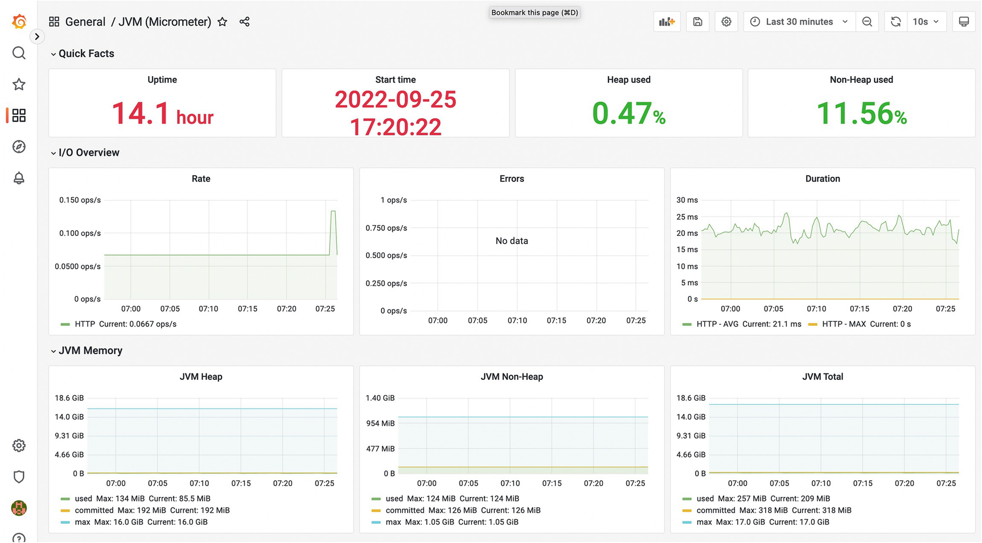Open the search dashboards icon in sidebar

[19, 53]
